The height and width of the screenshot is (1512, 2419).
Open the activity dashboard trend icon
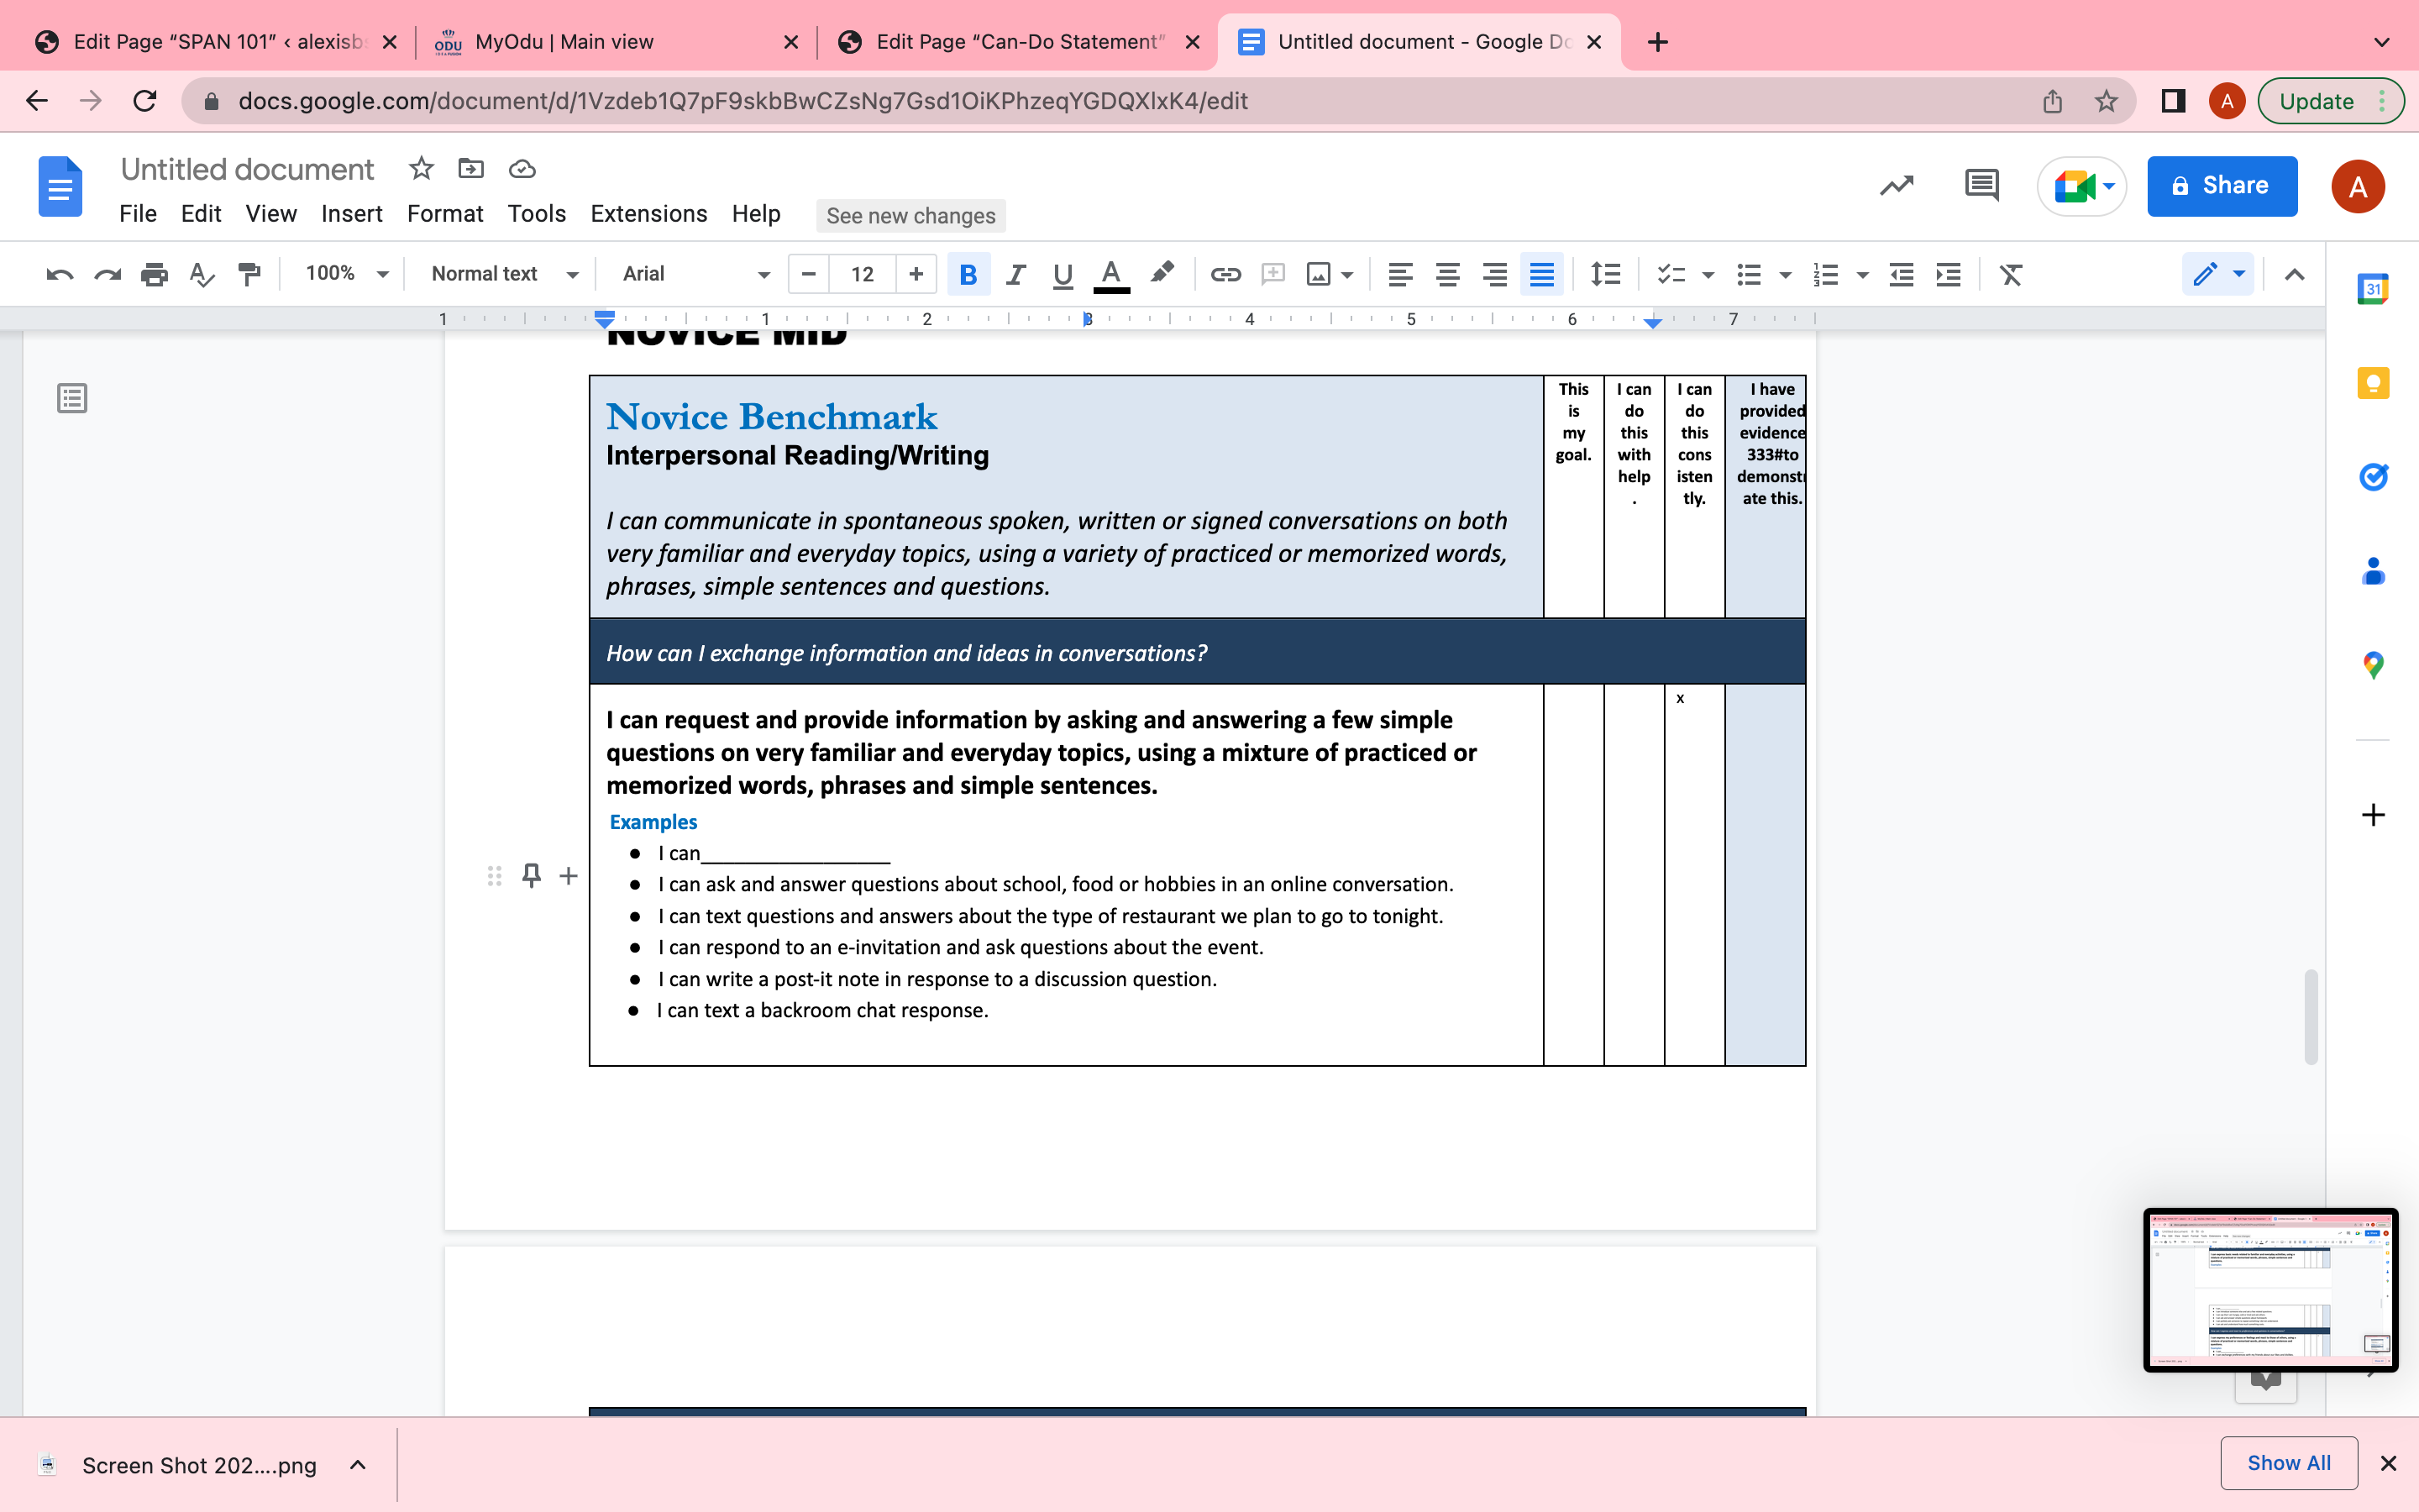tap(1897, 186)
